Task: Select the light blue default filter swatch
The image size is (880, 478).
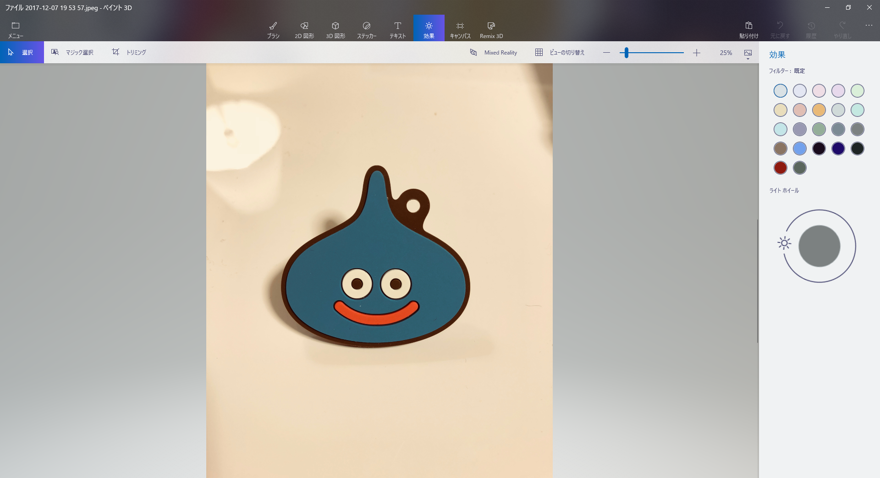Action: pyautogui.click(x=781, y=91)
